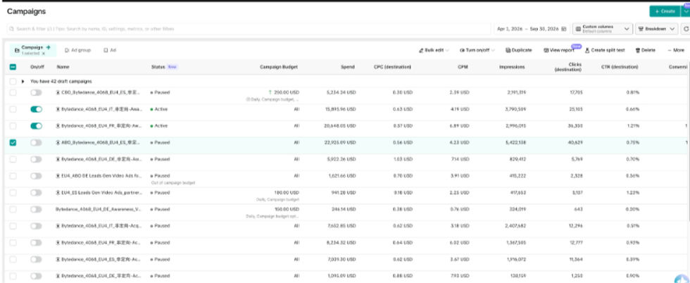Turn off the Bytedance IT Awareness active campaign

pyautogui.click(x=36, y=109)
